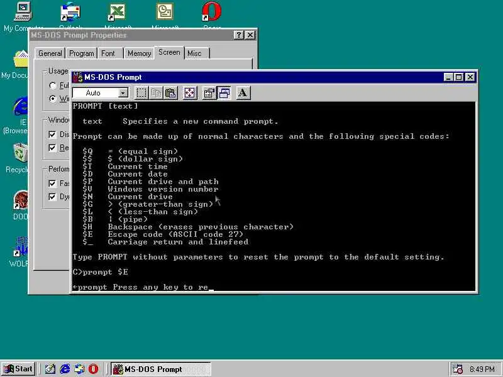
Task: Minimize the MS-DOS Prompt window
Action: [x=448, y=77]
